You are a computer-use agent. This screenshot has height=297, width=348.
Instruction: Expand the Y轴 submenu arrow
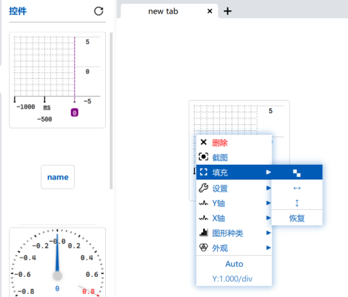point(268,203)
